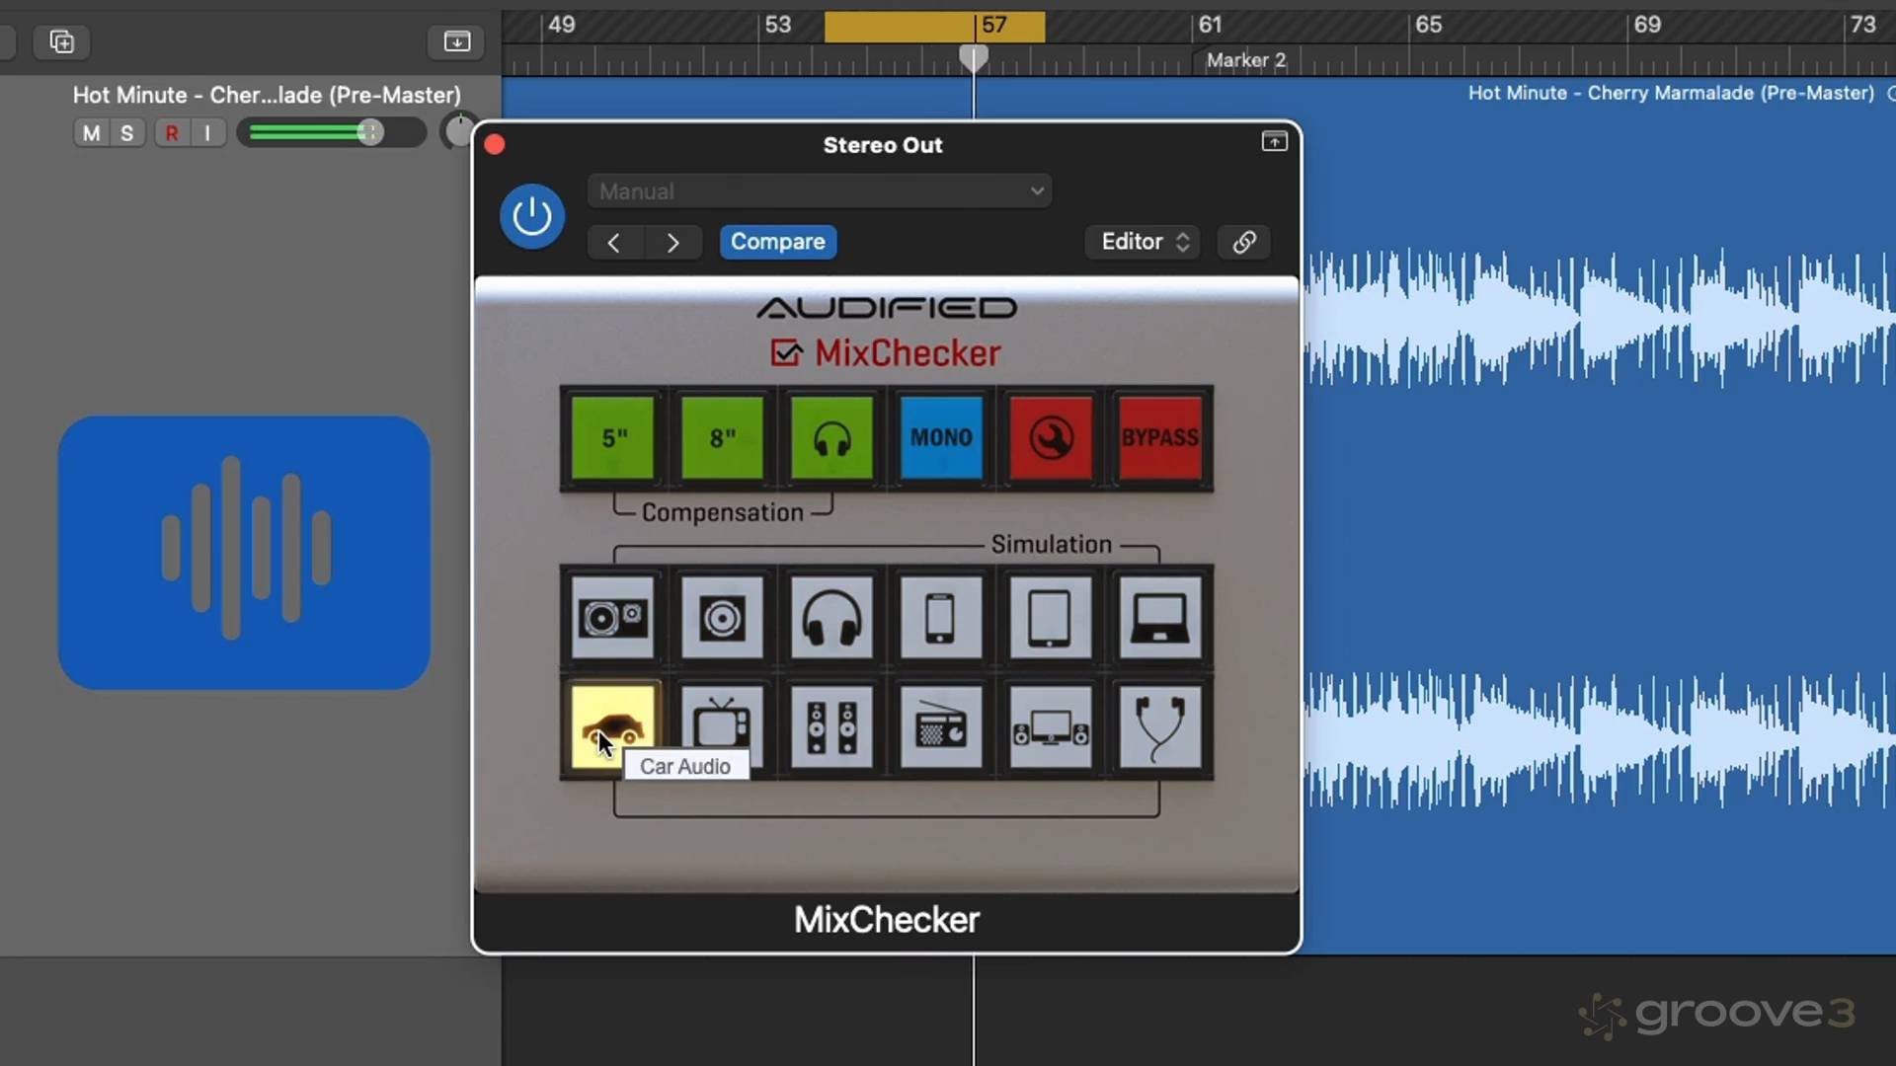Click Marker 2 in the timeline
1896x1066 pixels.
click(1245, 60)
